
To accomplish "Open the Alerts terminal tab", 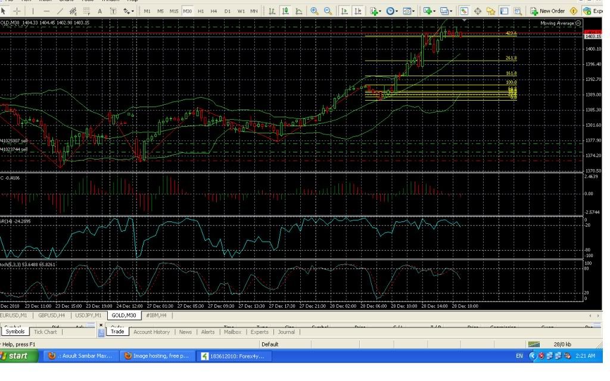I will pos(208,332).
